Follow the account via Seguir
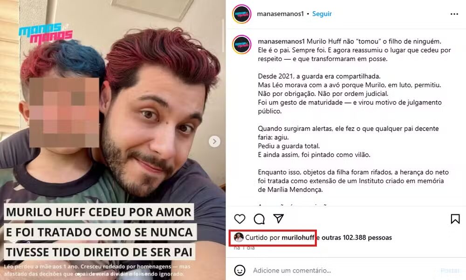Viewport: 466px width, 280px height. (x=322, y=14)
